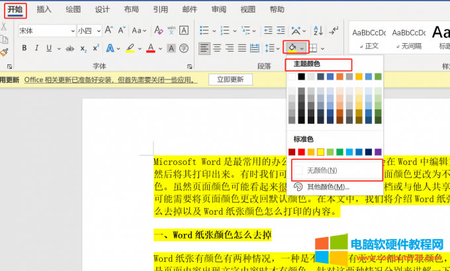The image size is (450, 271).
Task: Toggle italic formatting
Action: 36,48
